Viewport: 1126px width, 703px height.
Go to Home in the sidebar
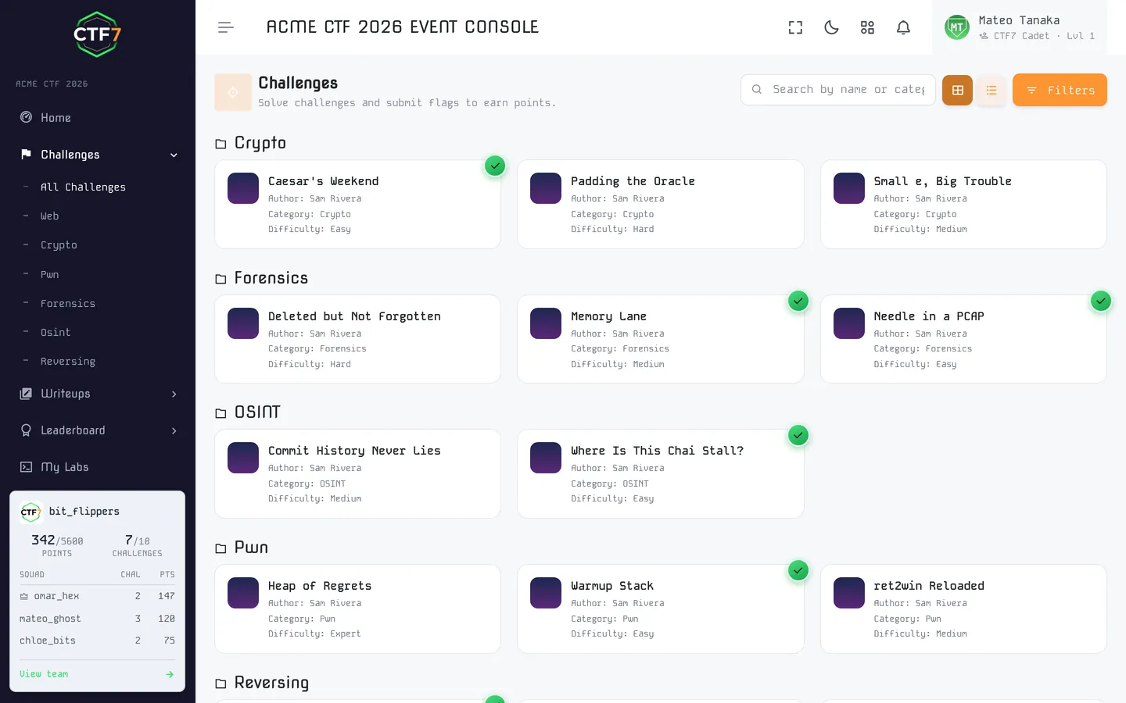(98, 118)
